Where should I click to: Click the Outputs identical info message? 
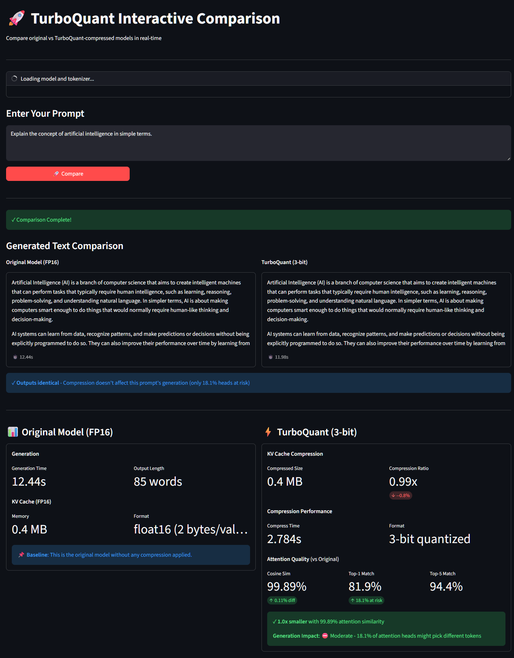(x=258, y=383)
